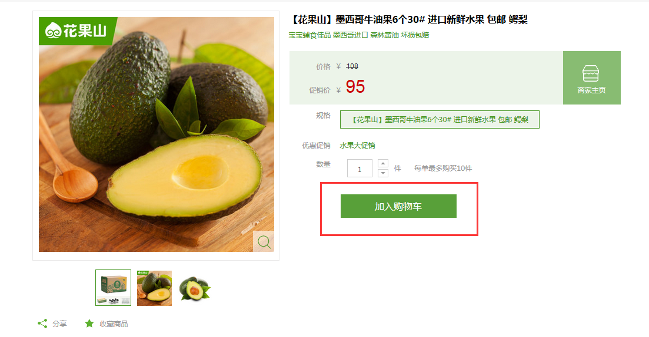This screenshot has height=337, width=649.
Task: Select the avocado on cutting board thumbnail
Action: click(x=154, y=288)
